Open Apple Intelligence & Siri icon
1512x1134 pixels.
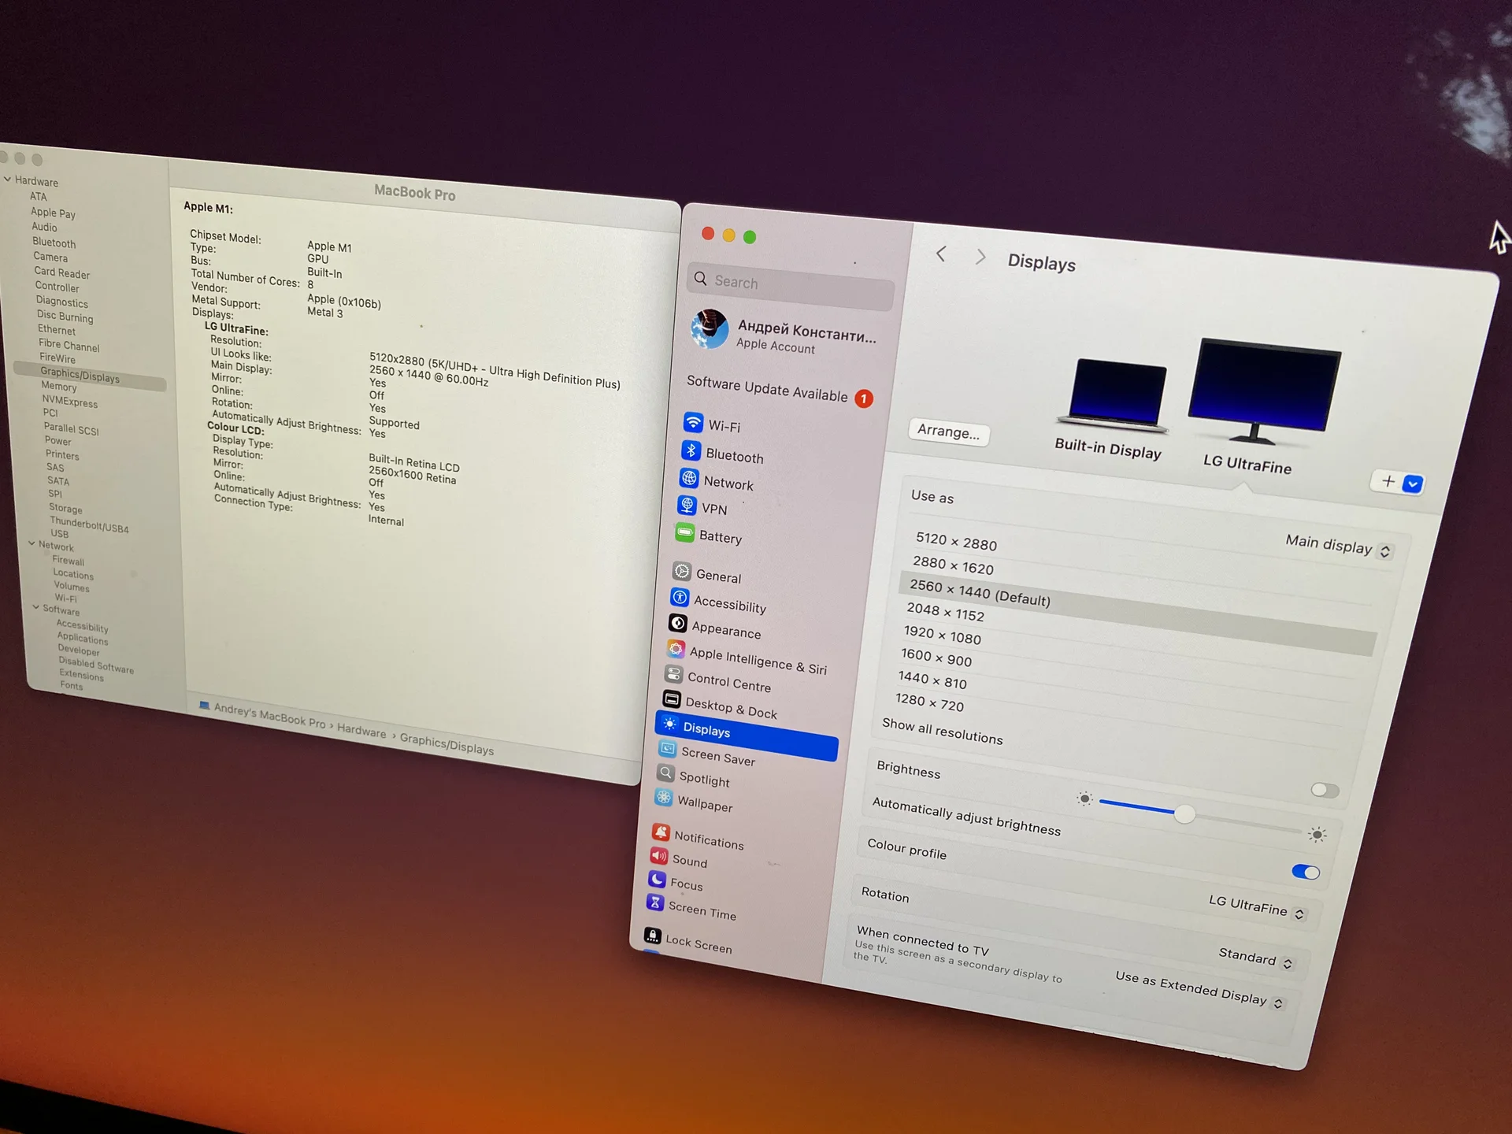pos(676,648)
